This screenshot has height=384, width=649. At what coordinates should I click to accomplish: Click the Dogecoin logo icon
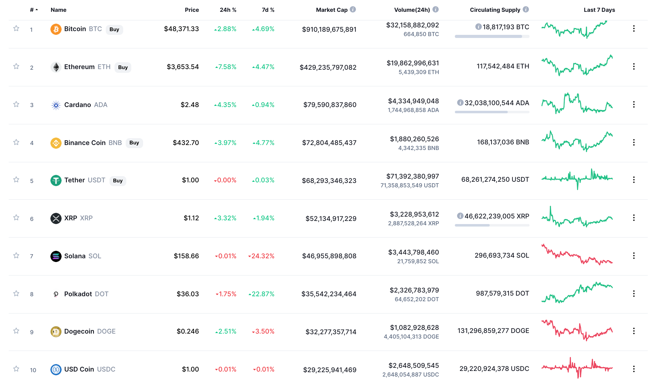click(56, 332)
